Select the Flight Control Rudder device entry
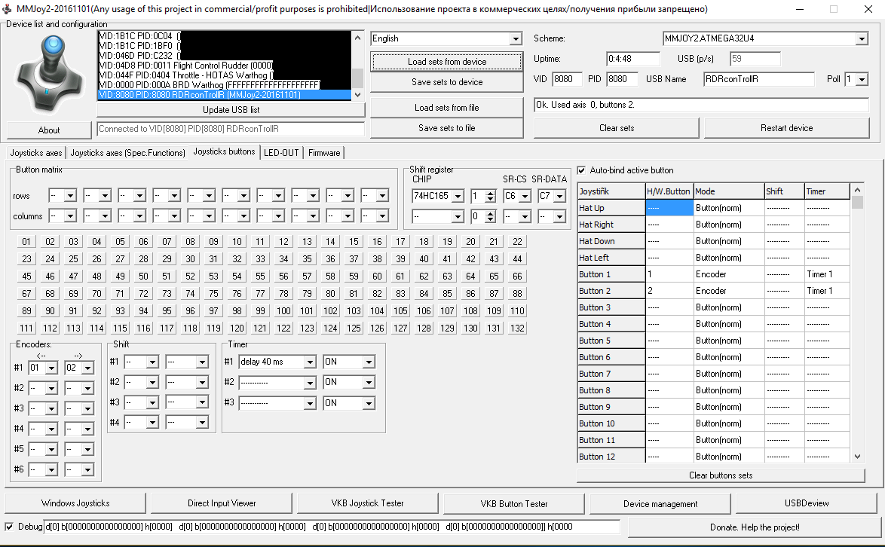 224,66
